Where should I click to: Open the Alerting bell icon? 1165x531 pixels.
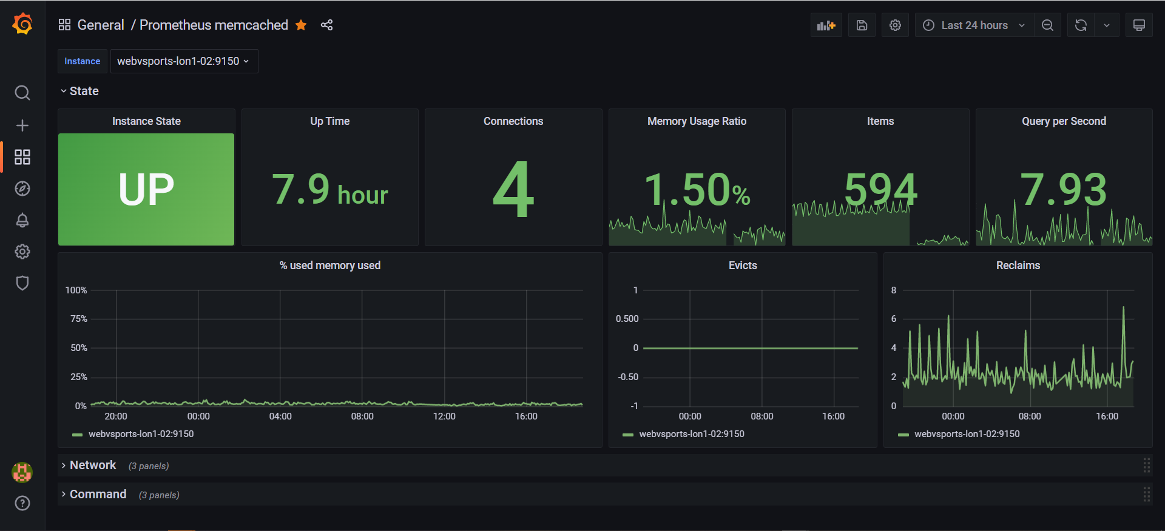click(x=22, y=220)
